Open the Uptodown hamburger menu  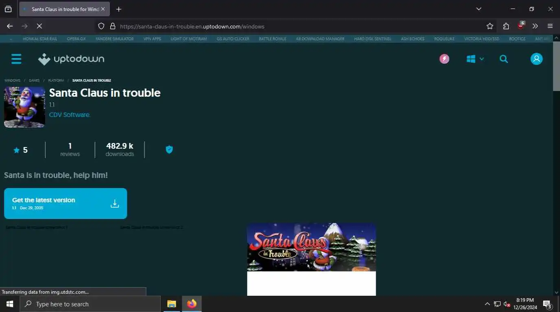pyautogui.click(x=16, y=59)
